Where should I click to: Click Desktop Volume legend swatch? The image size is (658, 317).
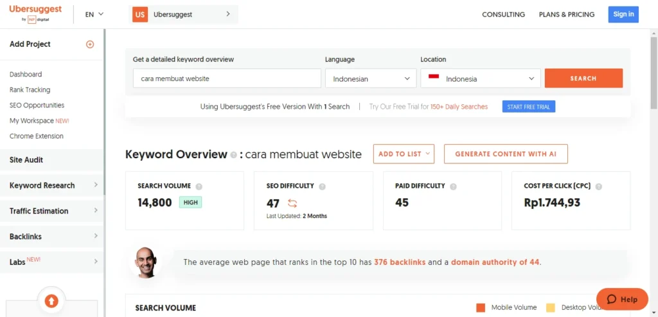pos(551,308)
